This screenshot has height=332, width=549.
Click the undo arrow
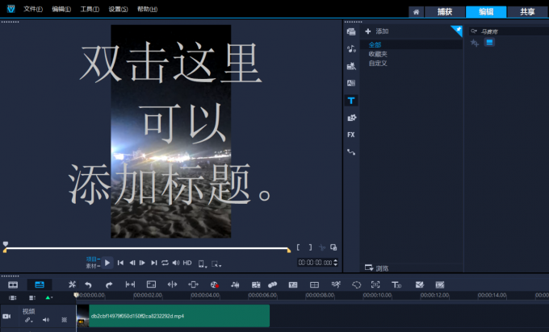click(88, 284)
